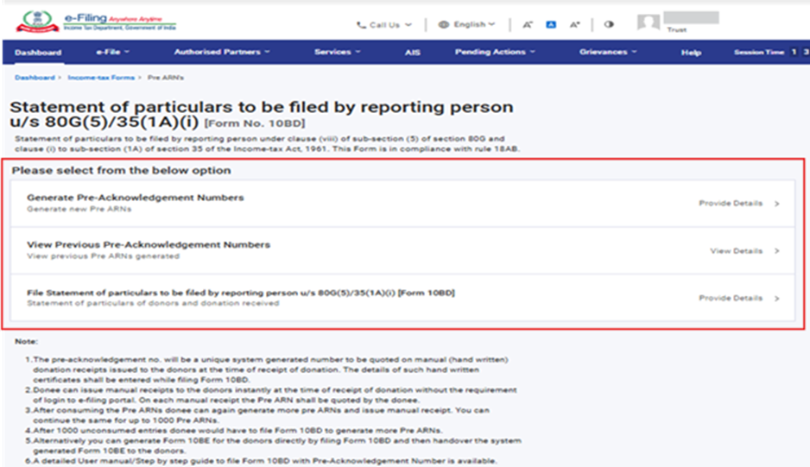Select Generate Pre-Acknowledgement Numbers option
This screenshot has height=467, width=810.
point(402,203)
